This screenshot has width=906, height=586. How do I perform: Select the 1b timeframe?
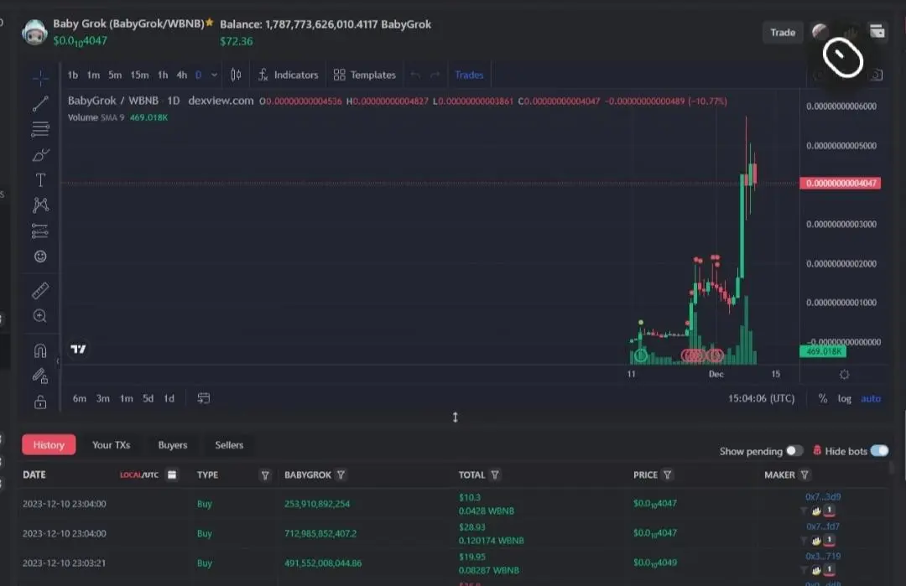tap(73, 75)
